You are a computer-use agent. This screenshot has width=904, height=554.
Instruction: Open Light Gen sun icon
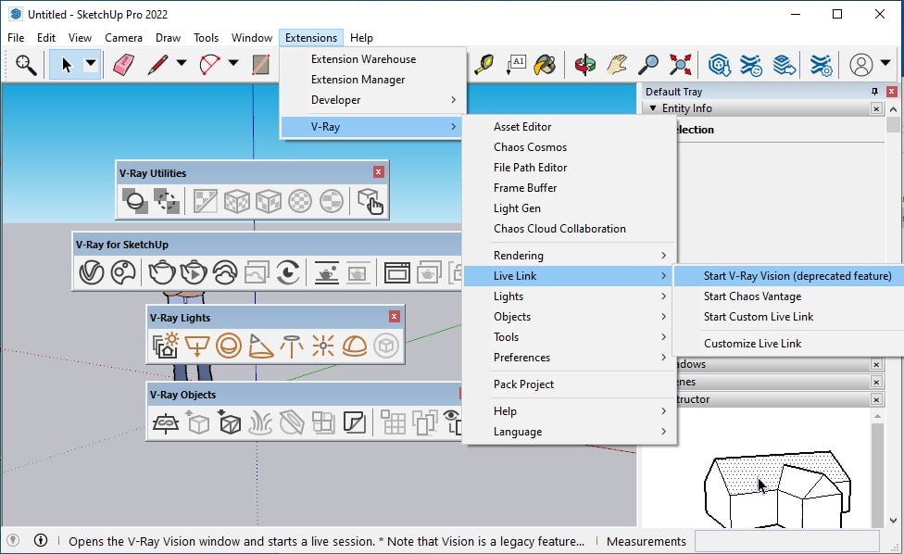point(166,346)
